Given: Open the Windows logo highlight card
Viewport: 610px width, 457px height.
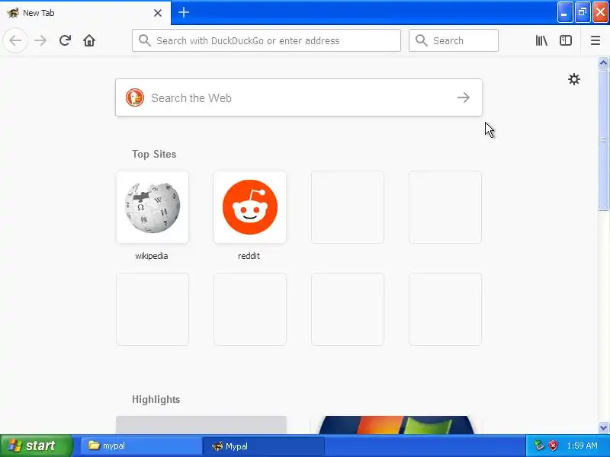Looking at the screenshot, I should click(x=396, y=425).
